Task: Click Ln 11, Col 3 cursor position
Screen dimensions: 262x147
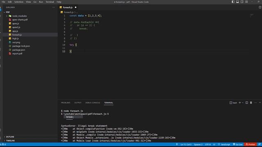Action: [186, 144]
